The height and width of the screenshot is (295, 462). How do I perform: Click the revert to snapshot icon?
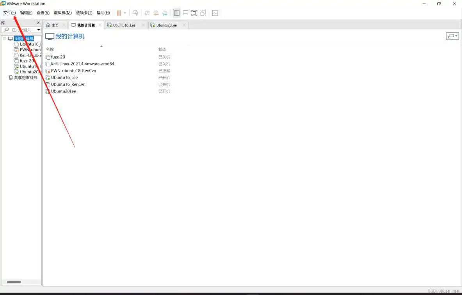coord(156,13)
